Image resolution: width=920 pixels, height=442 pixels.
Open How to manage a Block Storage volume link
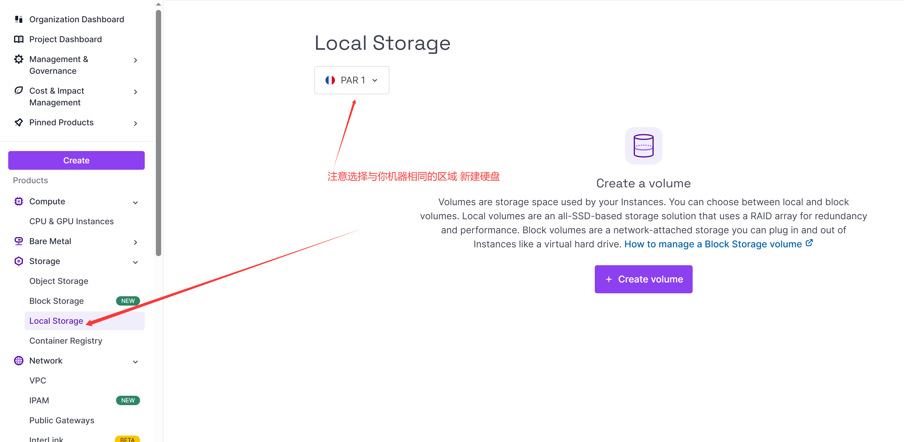pyautogui.click(x=713, y=244)
